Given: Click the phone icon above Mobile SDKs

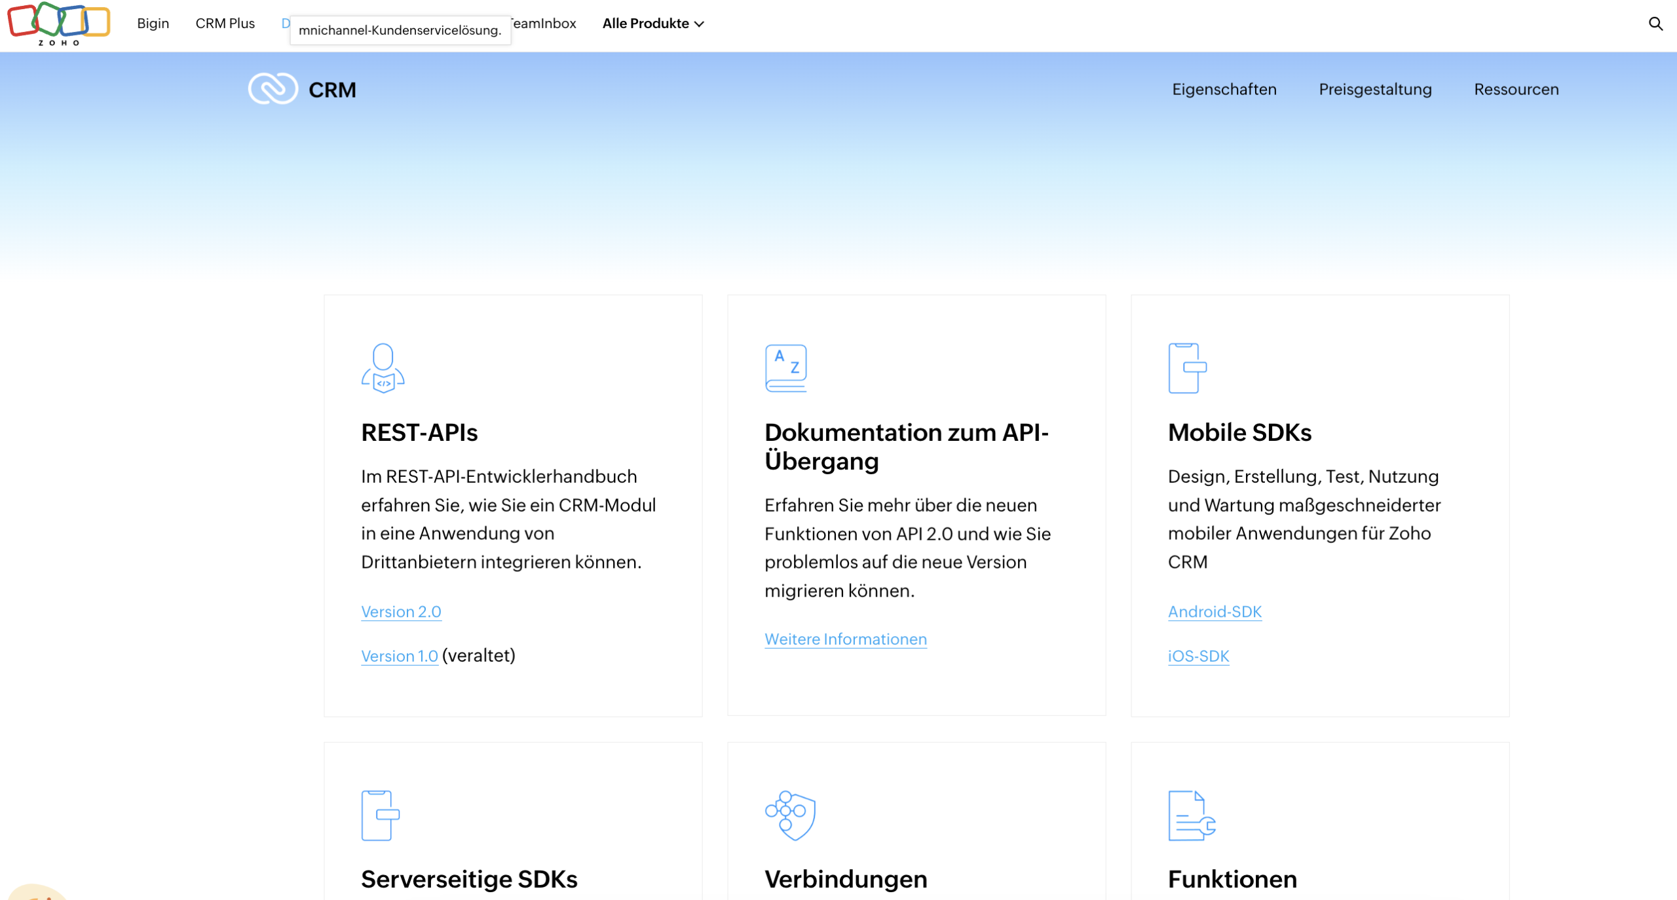Looking at the screenshot, I should [1188, 367].
